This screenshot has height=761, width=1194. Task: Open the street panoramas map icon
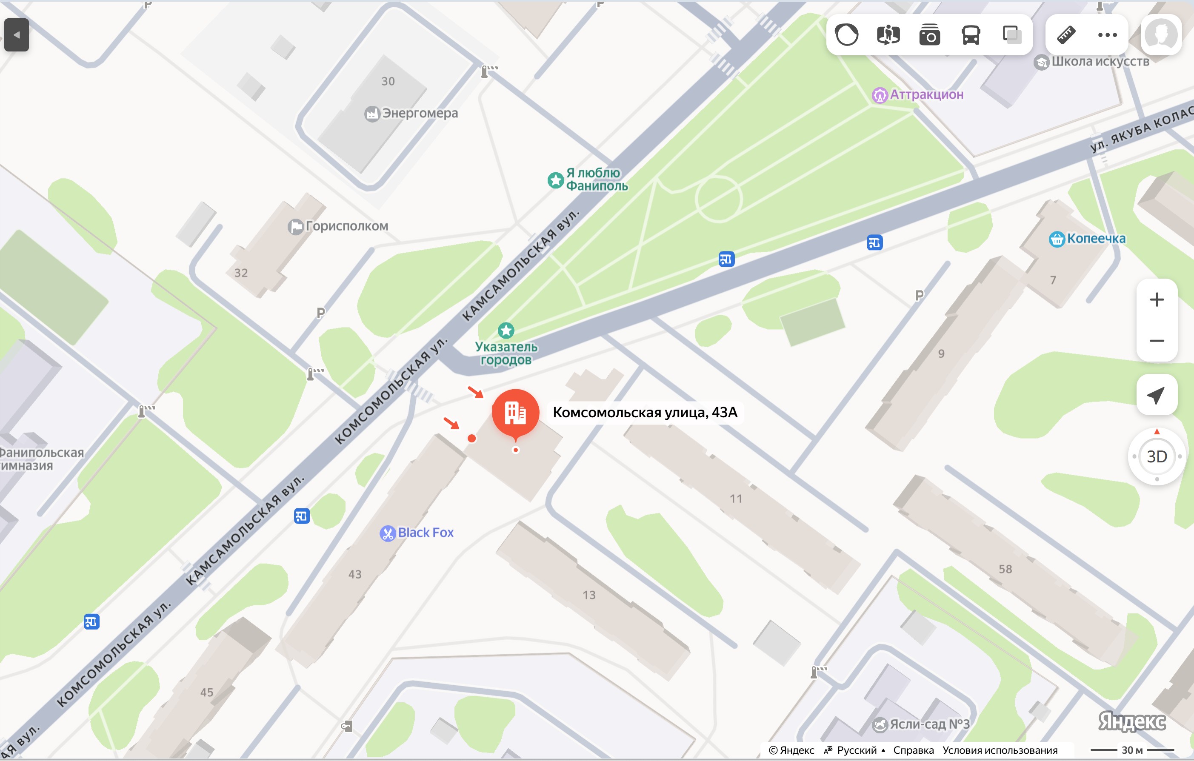tap(888, 35)
